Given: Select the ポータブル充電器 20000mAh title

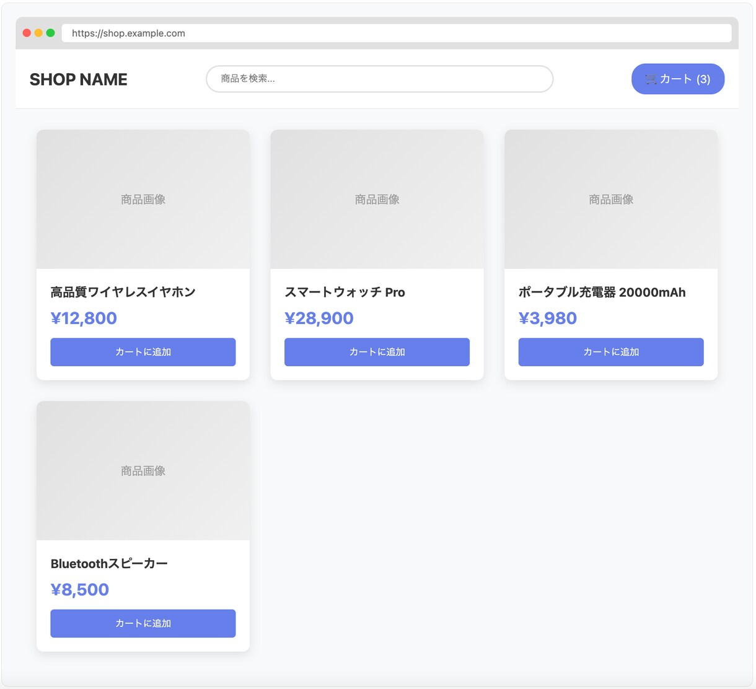Looking at the screenshot, I should [x=602, y=292].
